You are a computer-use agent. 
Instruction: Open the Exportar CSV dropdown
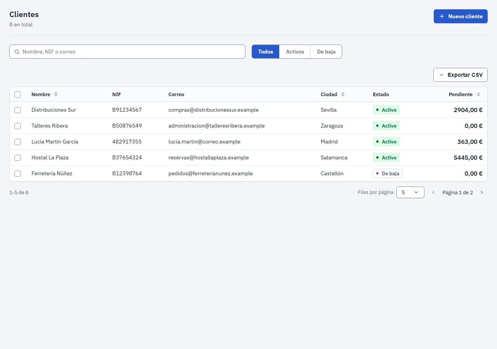(461, 75)
